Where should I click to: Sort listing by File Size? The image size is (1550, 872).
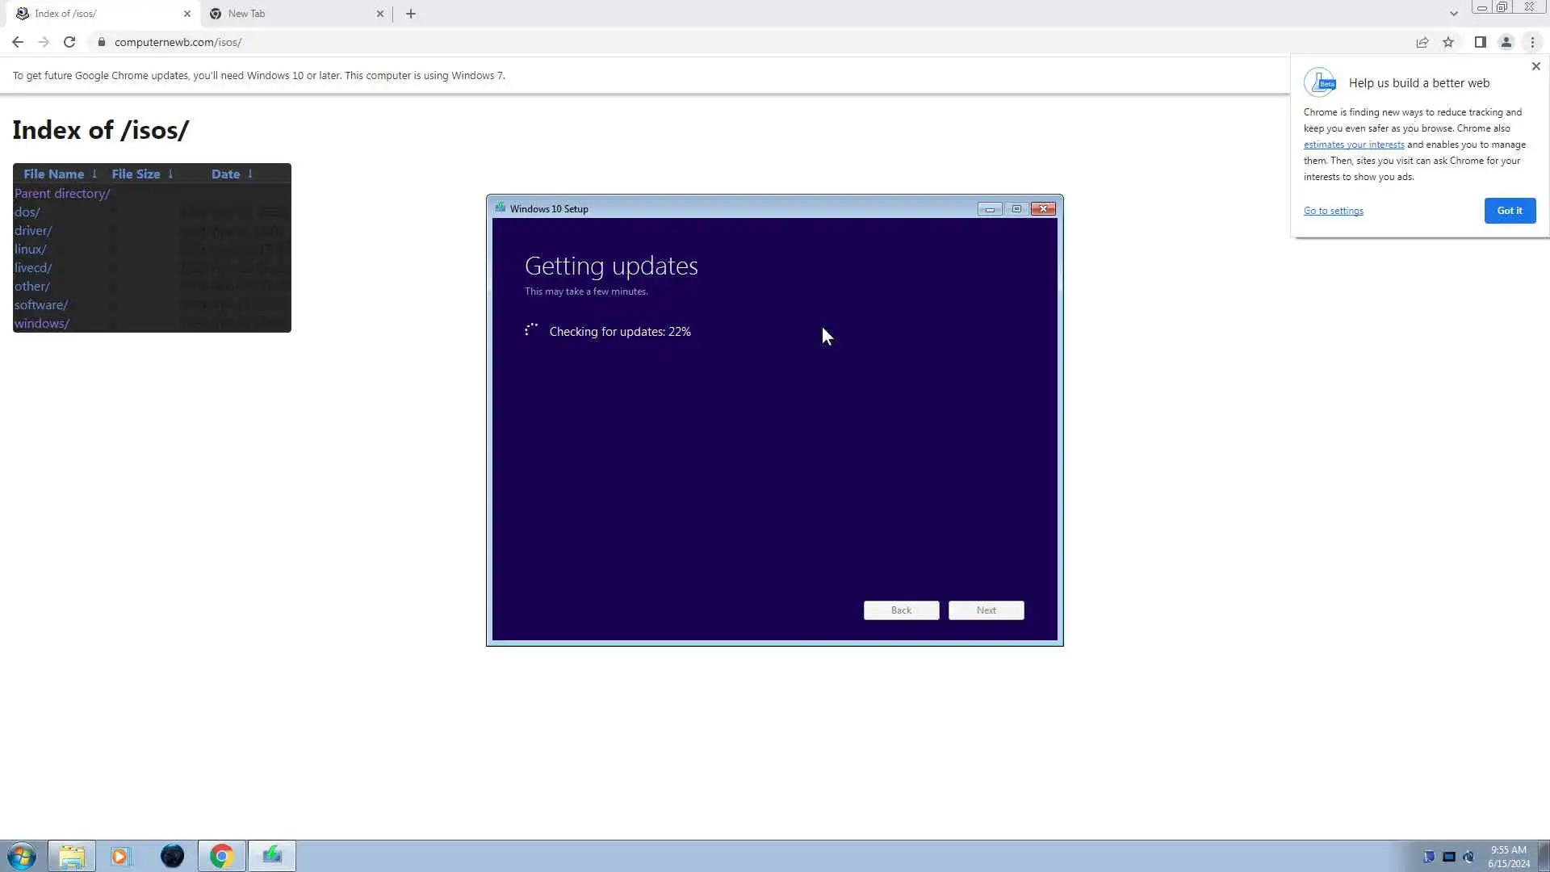click(136, 174)
